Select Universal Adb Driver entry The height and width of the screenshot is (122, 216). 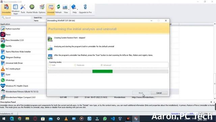pyautogui.click(x=14, y=63)
